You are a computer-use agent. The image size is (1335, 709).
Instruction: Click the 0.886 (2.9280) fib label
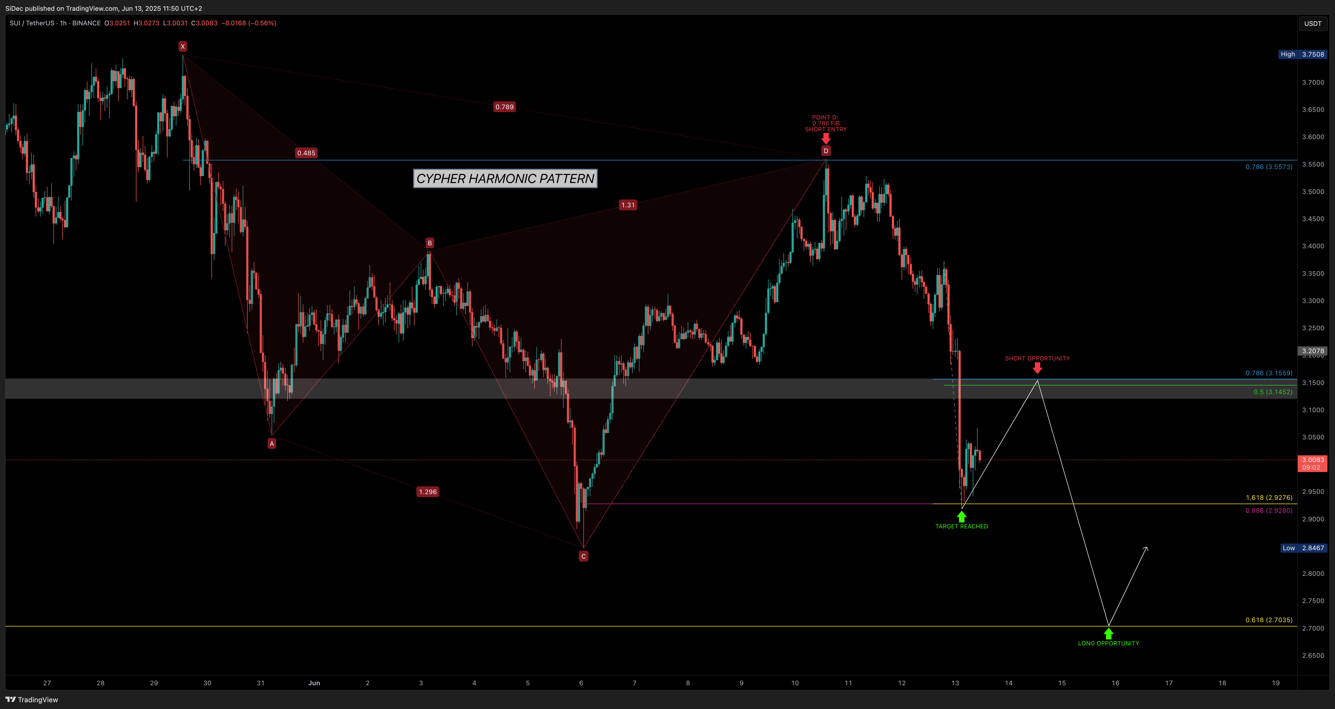click(x=1269, y=511)
